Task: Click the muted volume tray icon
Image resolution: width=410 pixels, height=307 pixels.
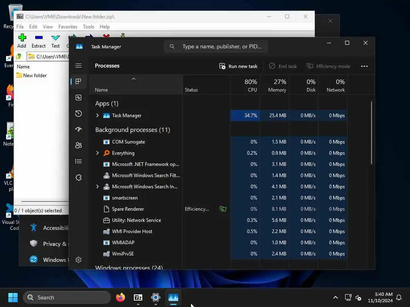Action: 358,297
